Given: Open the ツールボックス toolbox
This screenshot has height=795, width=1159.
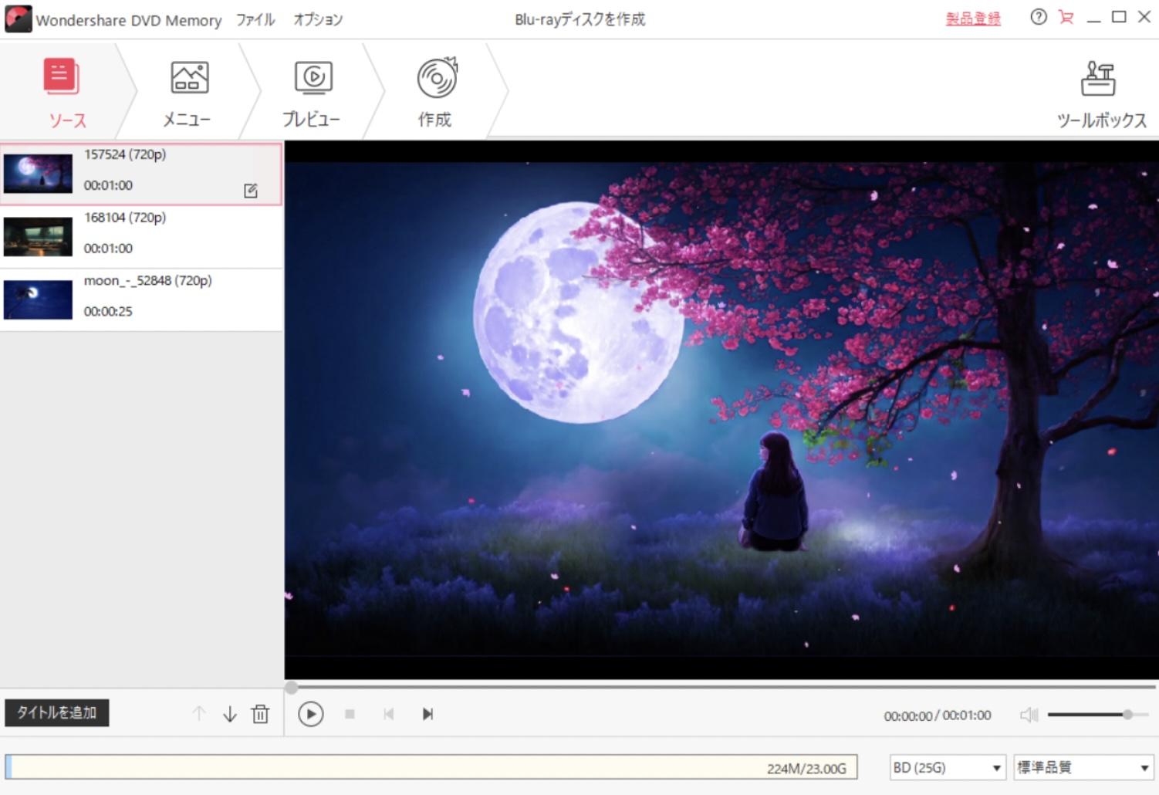Looking at the screenshot, I should (x=1100, y=94).
